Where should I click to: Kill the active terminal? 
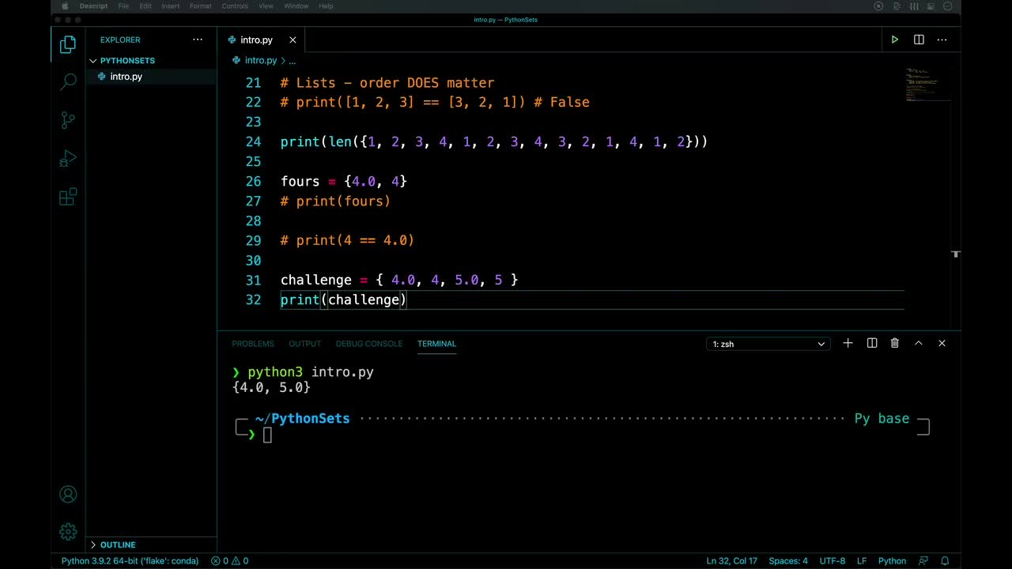[x=894, y=343]
